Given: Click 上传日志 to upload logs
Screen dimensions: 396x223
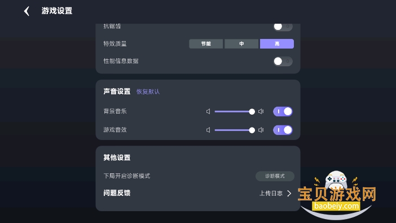Looking at the screenshot, I should point(271,194).
